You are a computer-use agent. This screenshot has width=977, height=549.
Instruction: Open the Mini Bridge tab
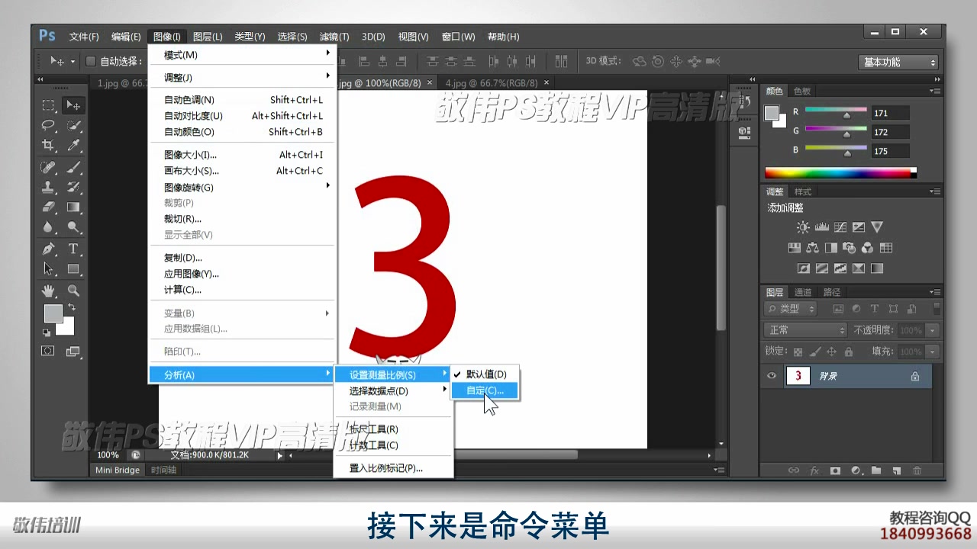pyautogui.click(x=117, y=470)
